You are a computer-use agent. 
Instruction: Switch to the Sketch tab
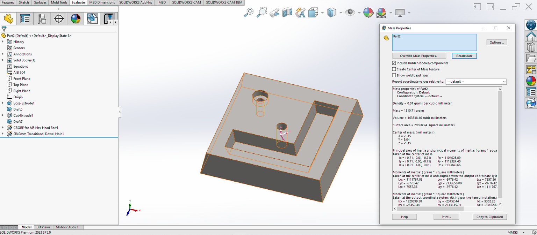[x=24, y=2]
